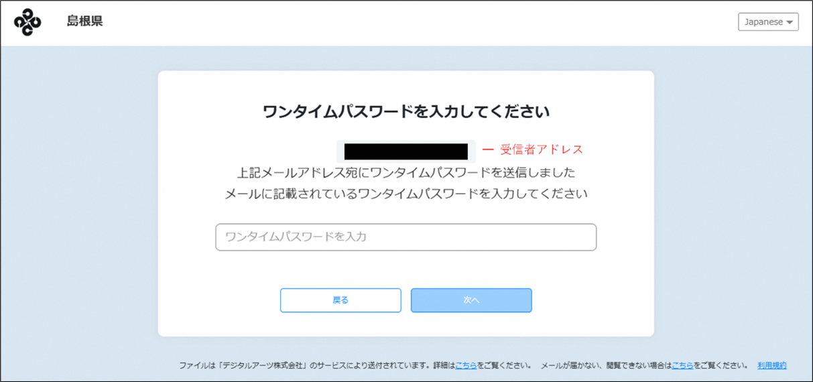Click the Shimane Prefecture logo icon
The width and height of the screenshot is (813, 382).
point(27,22)
